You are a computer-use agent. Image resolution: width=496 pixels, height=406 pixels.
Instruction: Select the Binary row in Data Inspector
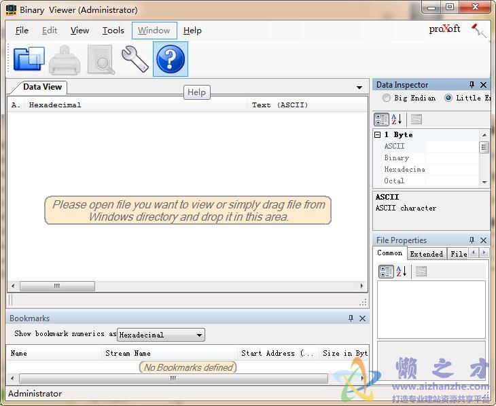pos(427,158)
